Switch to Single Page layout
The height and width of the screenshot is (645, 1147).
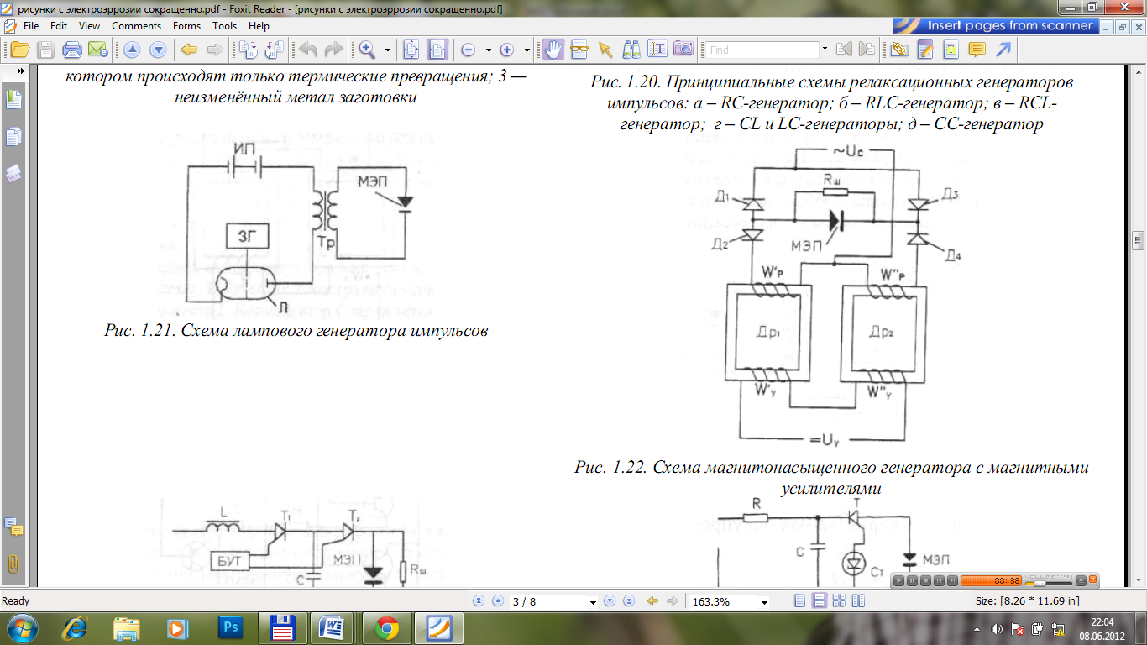(x=799, y=601)
